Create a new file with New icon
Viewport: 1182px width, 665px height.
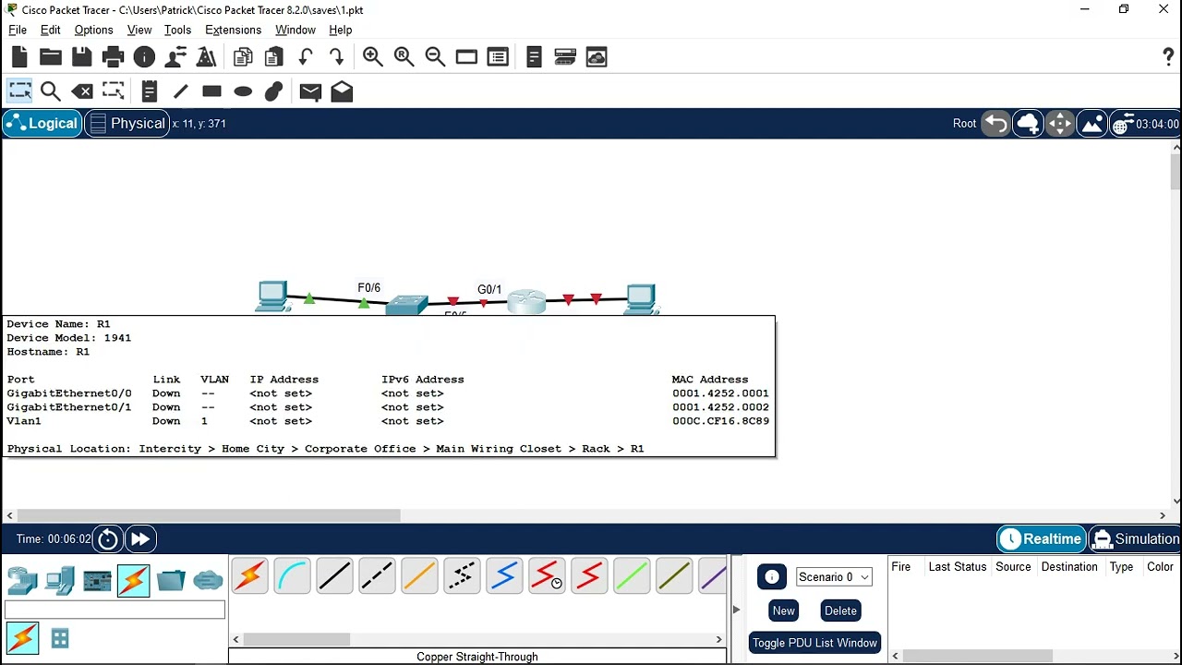tap(19, 57)
